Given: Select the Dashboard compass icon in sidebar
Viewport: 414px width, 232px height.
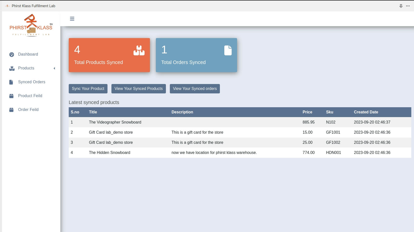Looking at the screenshot, I should tap(11, 54).
